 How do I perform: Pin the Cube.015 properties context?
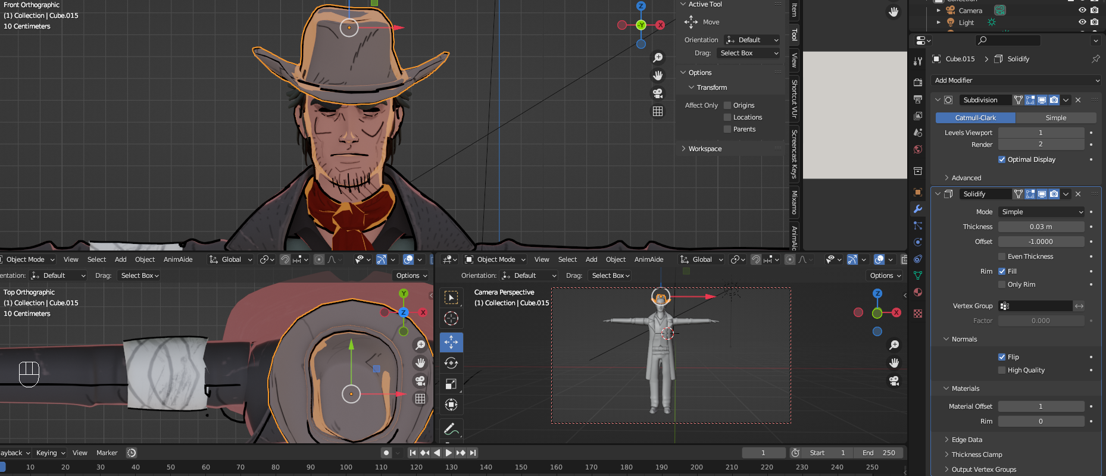[1095, 59]
